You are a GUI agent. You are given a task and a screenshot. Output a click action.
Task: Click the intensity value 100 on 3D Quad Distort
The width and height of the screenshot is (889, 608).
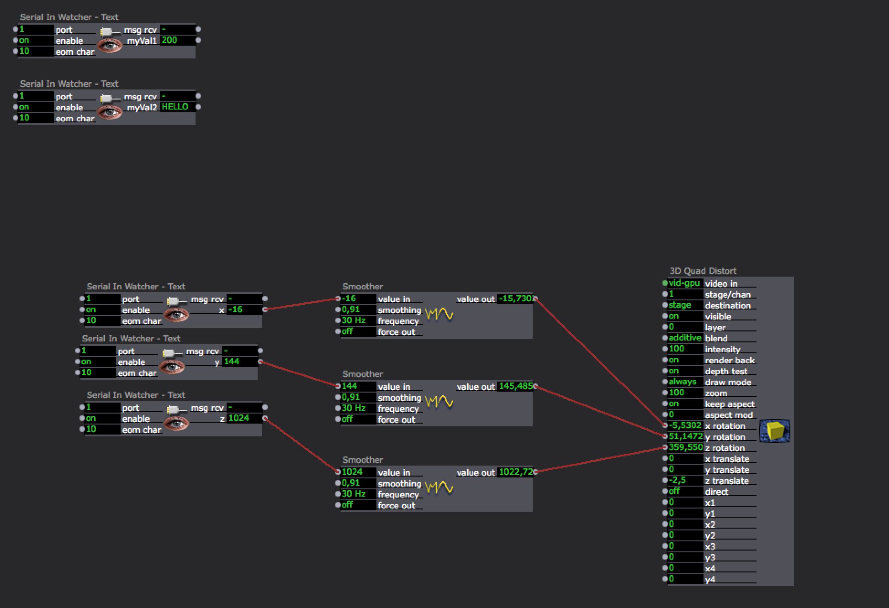click(x=684, y=349)
